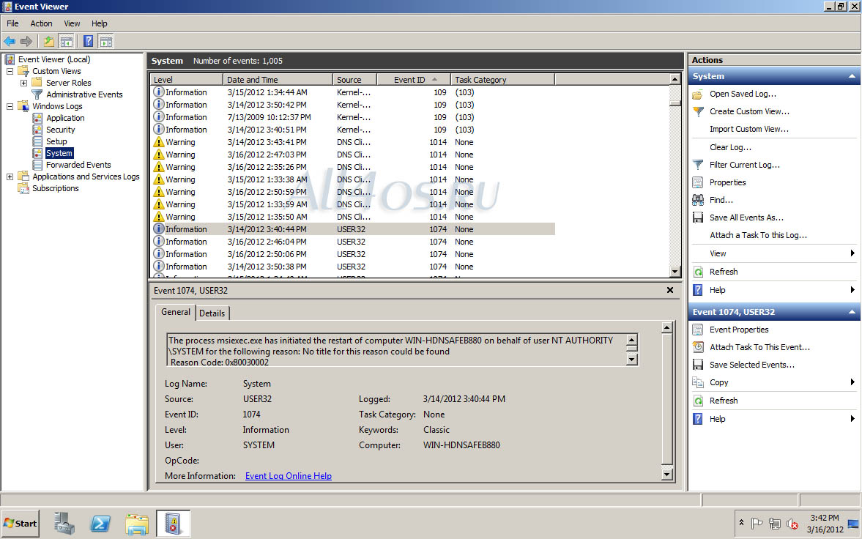Click Action Center flag tray icon

[x=757, y=524]
